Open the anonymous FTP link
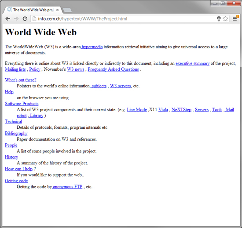 click(67, 187)
